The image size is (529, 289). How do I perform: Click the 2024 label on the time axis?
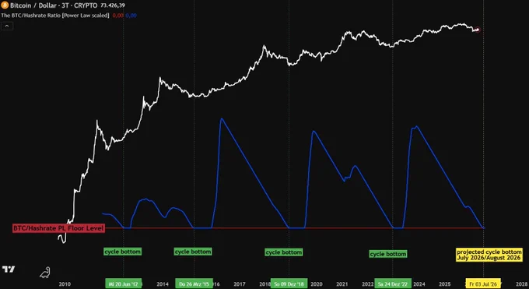[x=419, y=284]
